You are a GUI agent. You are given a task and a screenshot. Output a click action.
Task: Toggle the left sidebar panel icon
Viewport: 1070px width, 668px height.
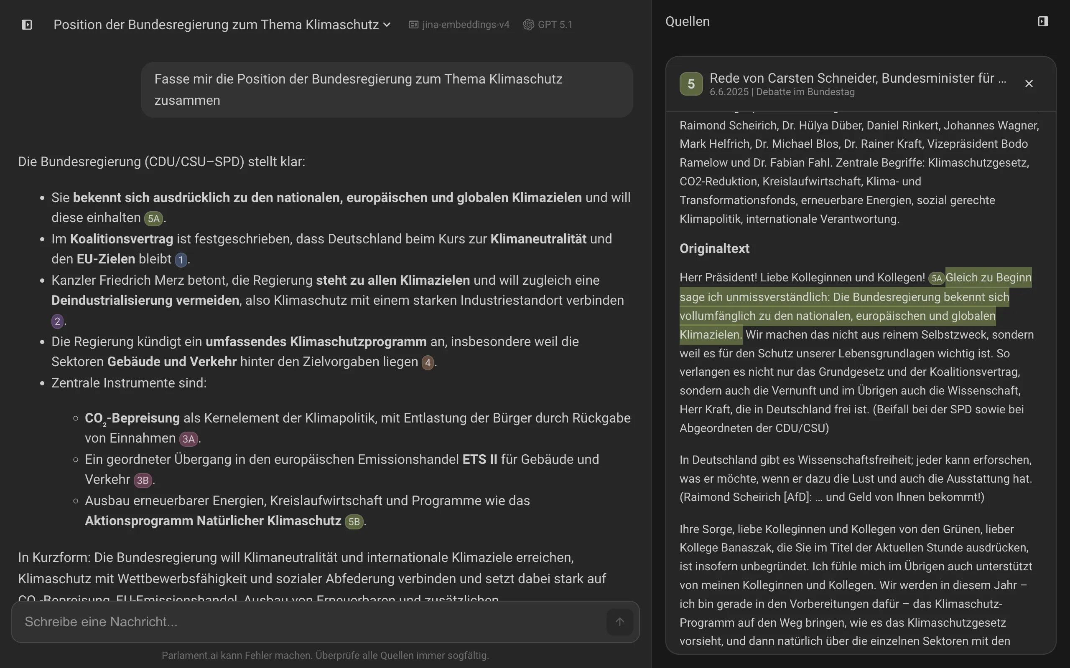coord(26,25)
